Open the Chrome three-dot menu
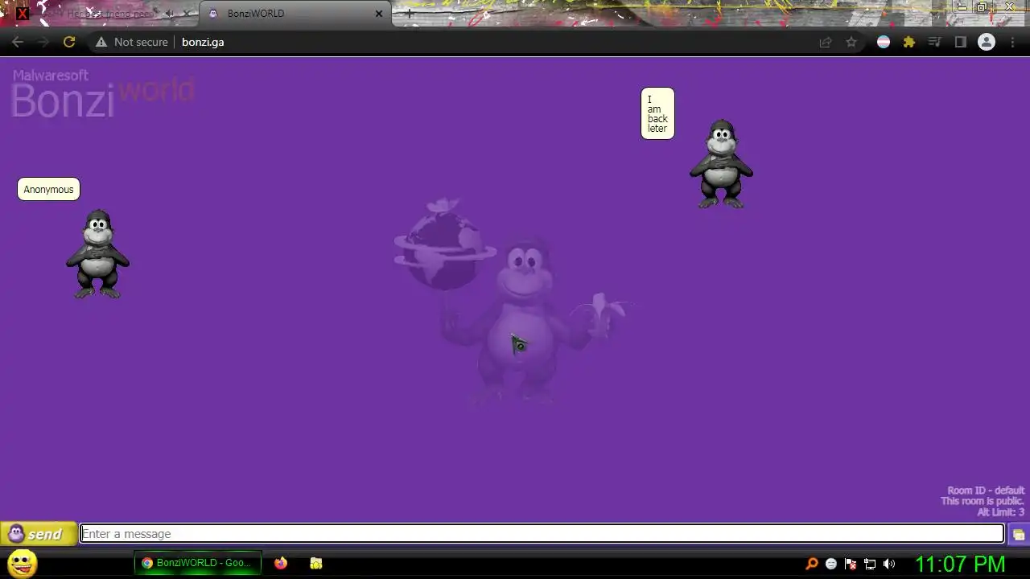 1013,42
